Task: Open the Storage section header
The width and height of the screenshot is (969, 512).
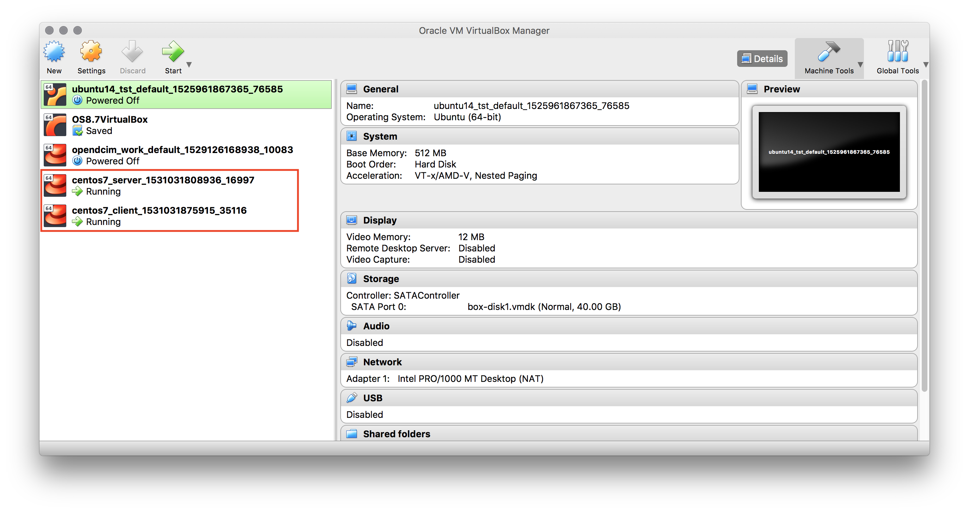Action: click(629, 279)
